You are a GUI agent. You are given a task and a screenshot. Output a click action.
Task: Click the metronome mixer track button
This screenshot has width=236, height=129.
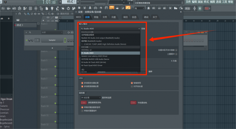point(133,103)
